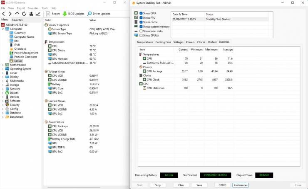Click the CPUID button
Image resolution: width=308 pixels, height=189 pixels.
click(x=222, y=185)
